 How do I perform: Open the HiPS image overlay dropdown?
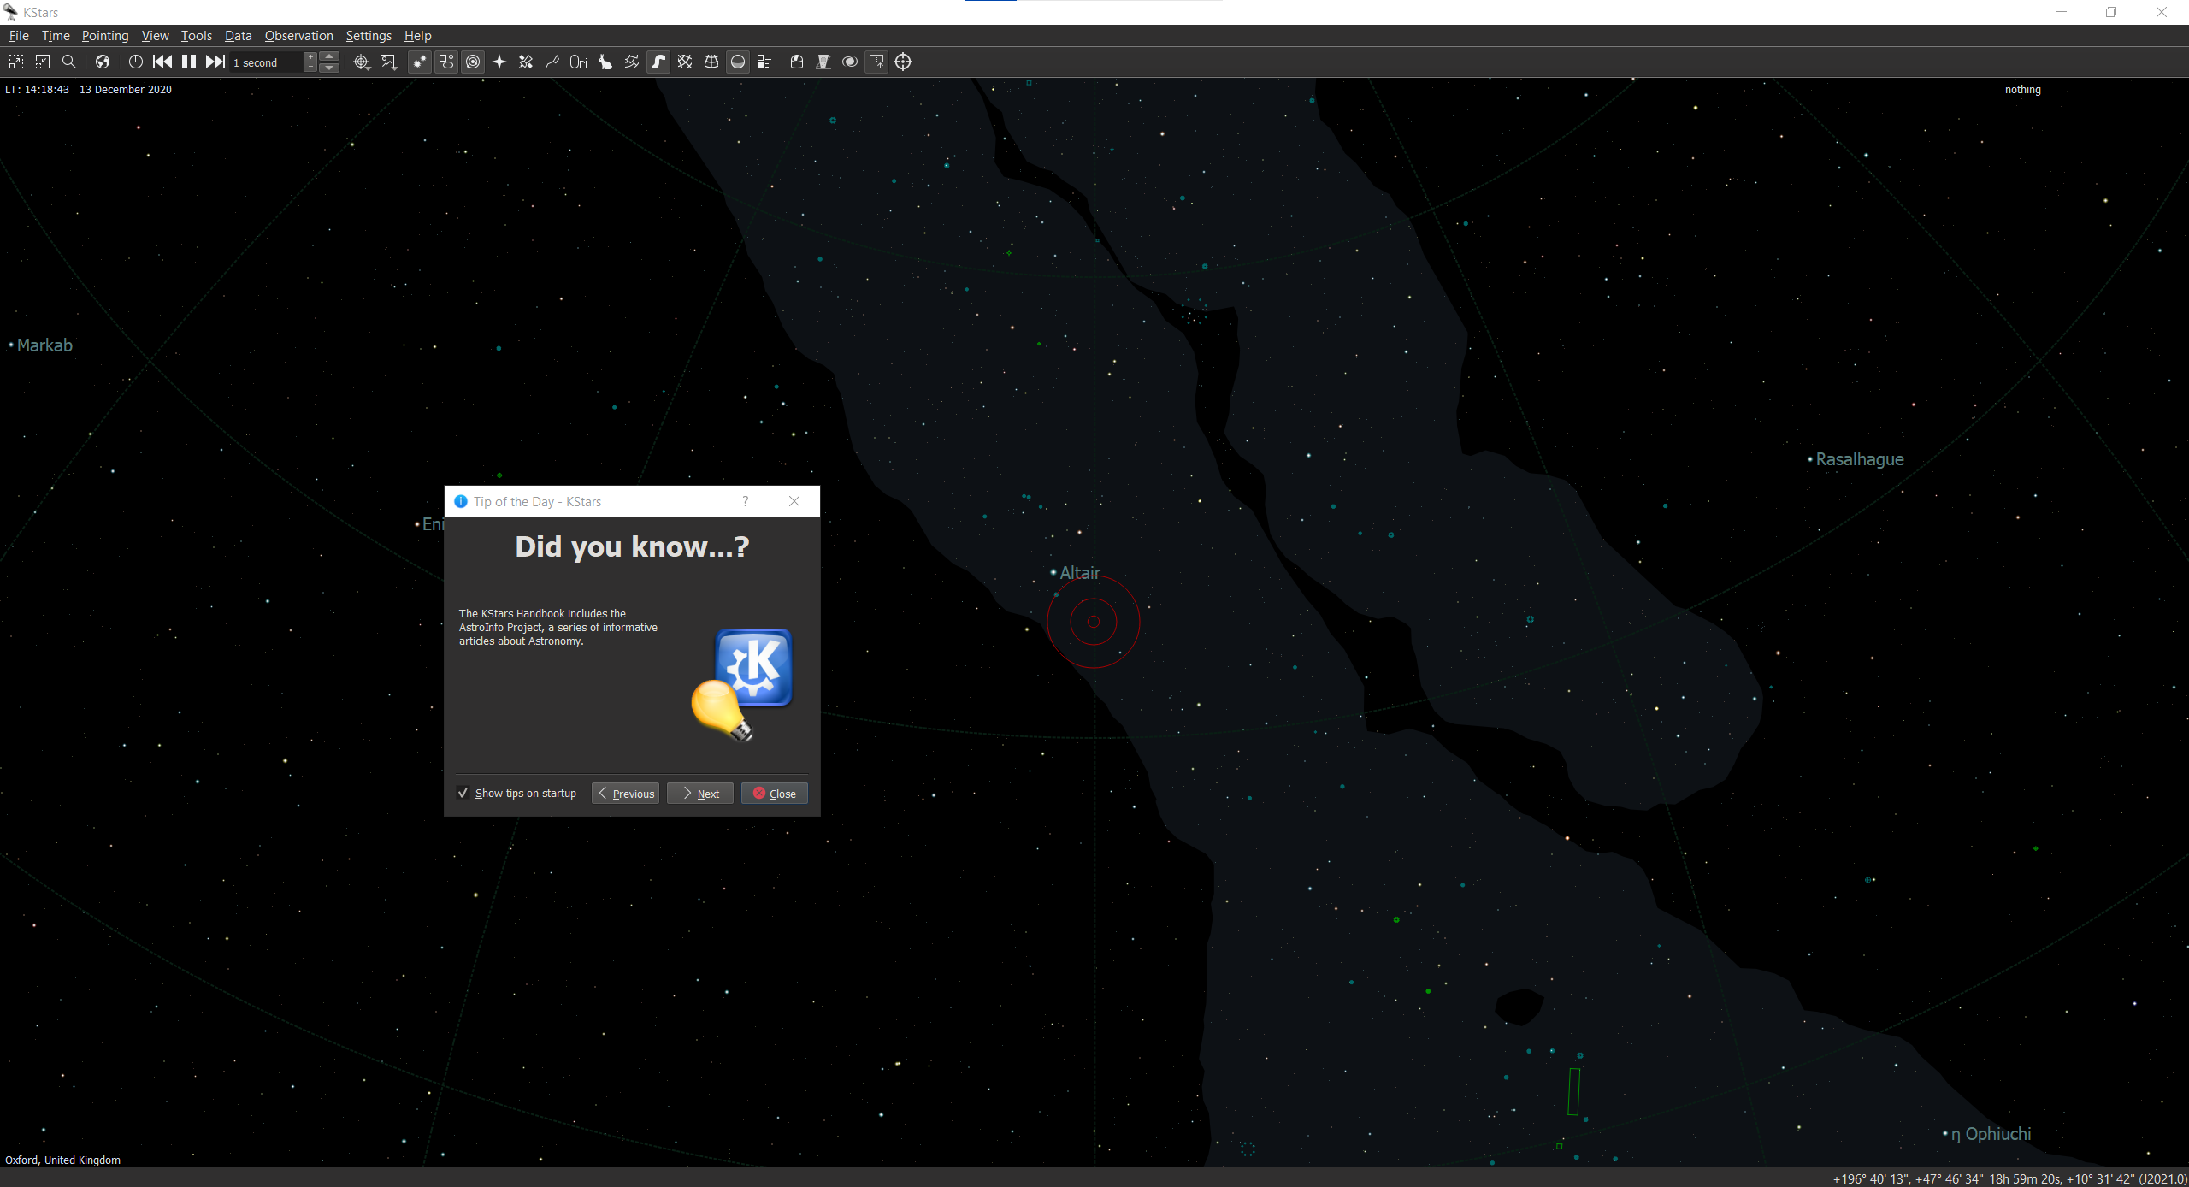click(x=388, y=62)
